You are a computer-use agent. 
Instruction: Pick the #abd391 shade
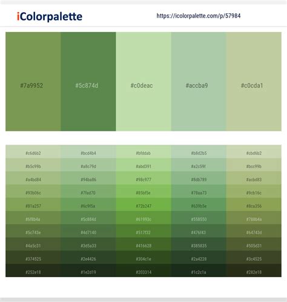[143, 165]
